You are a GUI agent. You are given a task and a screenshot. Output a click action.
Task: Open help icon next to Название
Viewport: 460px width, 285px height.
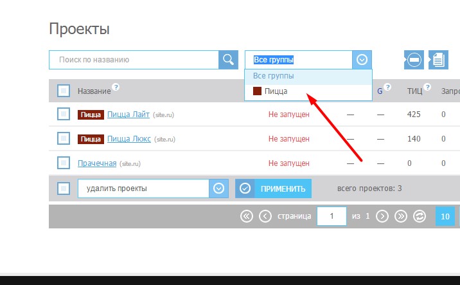pos(116,87)
